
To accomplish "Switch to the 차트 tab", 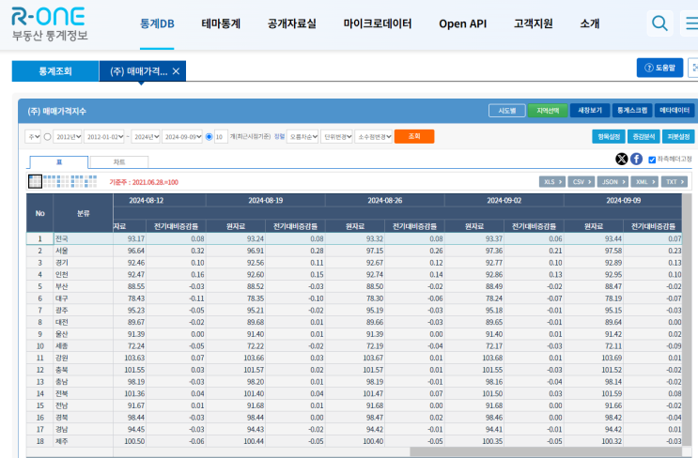I will point(119,162).
